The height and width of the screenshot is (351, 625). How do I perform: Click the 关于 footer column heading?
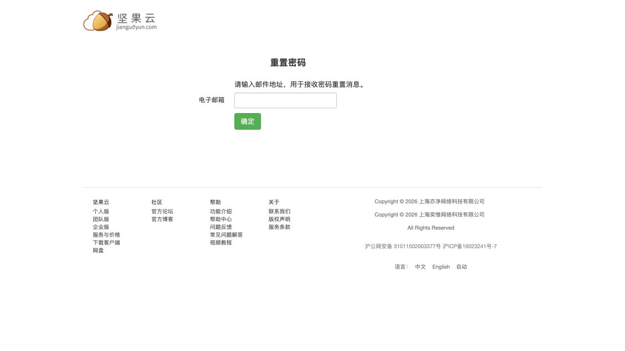pos(274,202)
